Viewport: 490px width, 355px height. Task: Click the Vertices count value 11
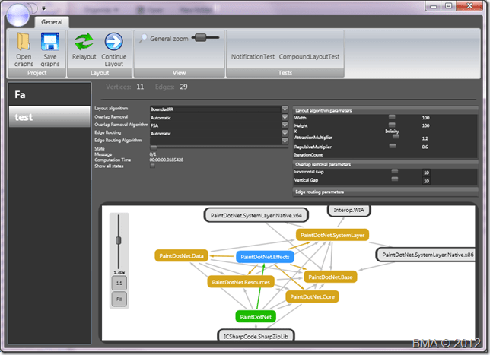click(x=140, y=87)
